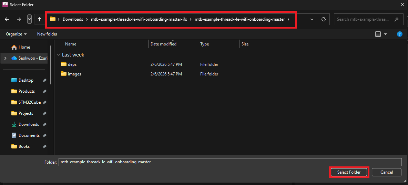
Task: Click the search magnifier icon
Action: 397,19
